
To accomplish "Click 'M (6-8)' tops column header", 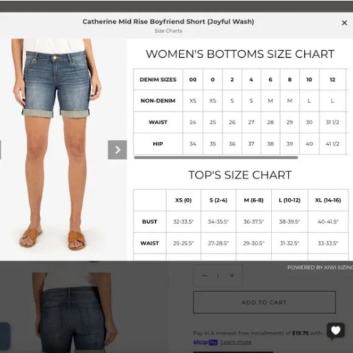I will [x=254, y=200].
